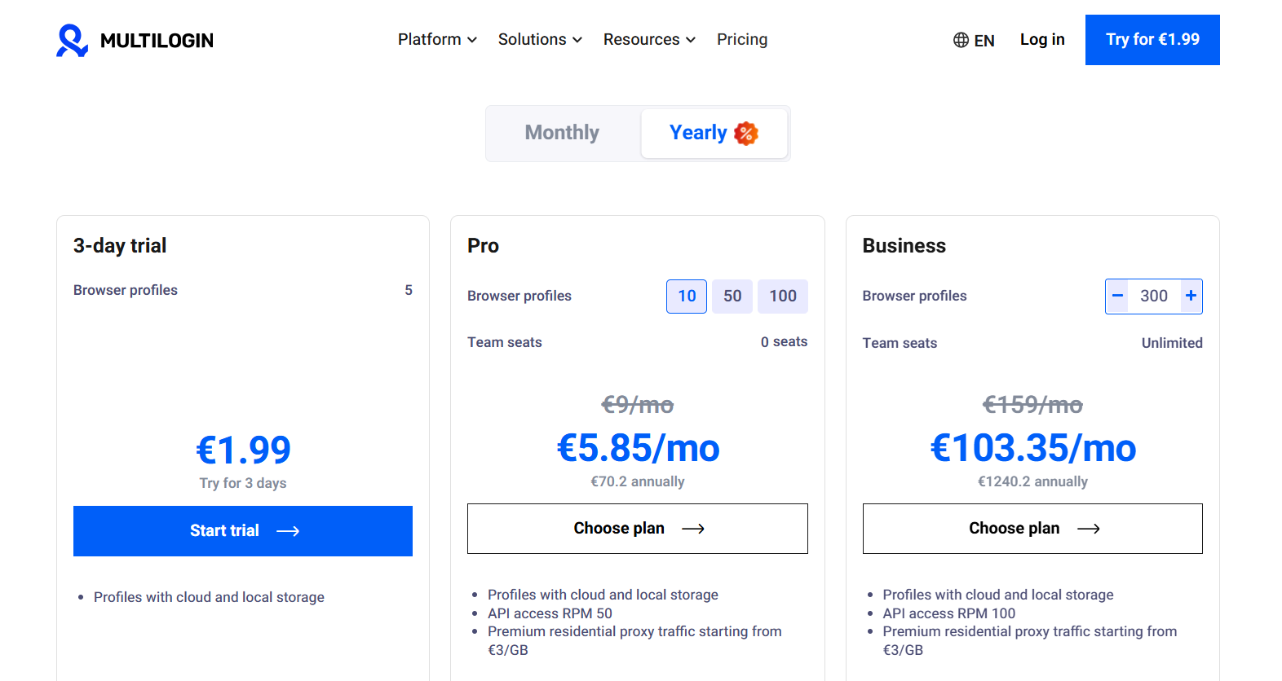1282x681 pixels.
Task: Decrease Business browser profiles with minus
Action: [1117, 296]
